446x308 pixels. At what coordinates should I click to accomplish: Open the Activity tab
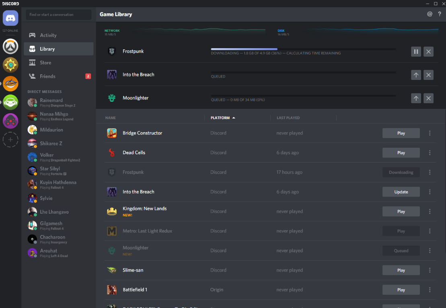click(48, 35)
